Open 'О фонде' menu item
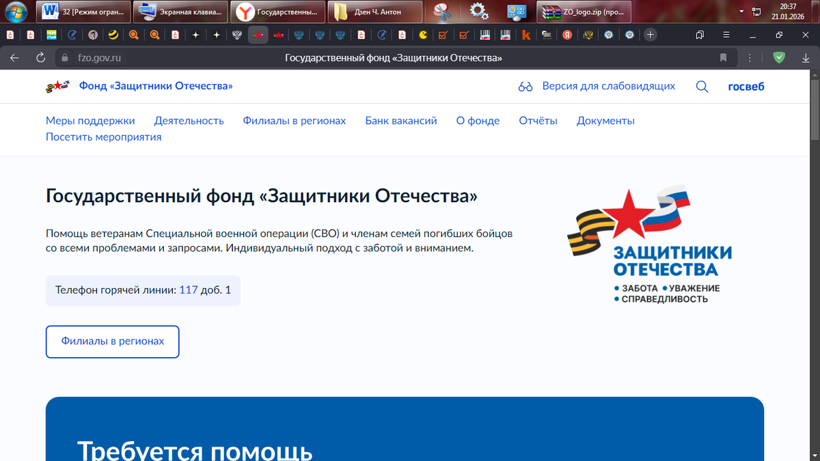Screen dimensions: 820x461 pyautogui.click(x=478, y=121)
